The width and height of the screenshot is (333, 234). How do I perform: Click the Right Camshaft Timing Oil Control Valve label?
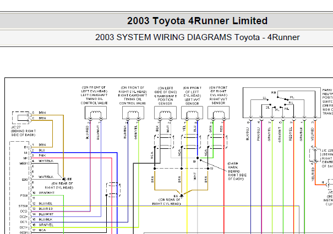[x=133, y=96]
